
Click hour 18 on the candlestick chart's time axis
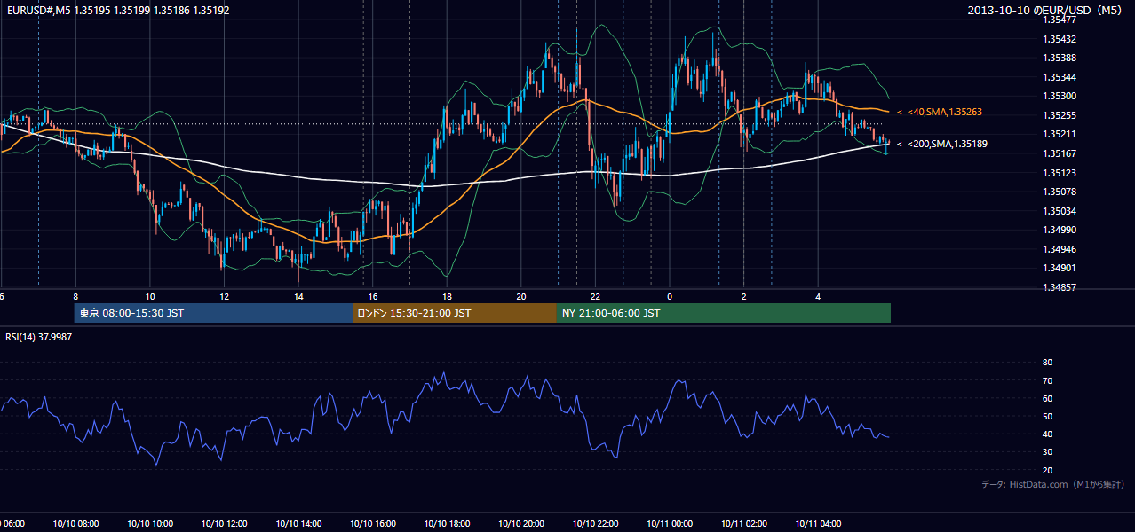(x=448, y=296)
